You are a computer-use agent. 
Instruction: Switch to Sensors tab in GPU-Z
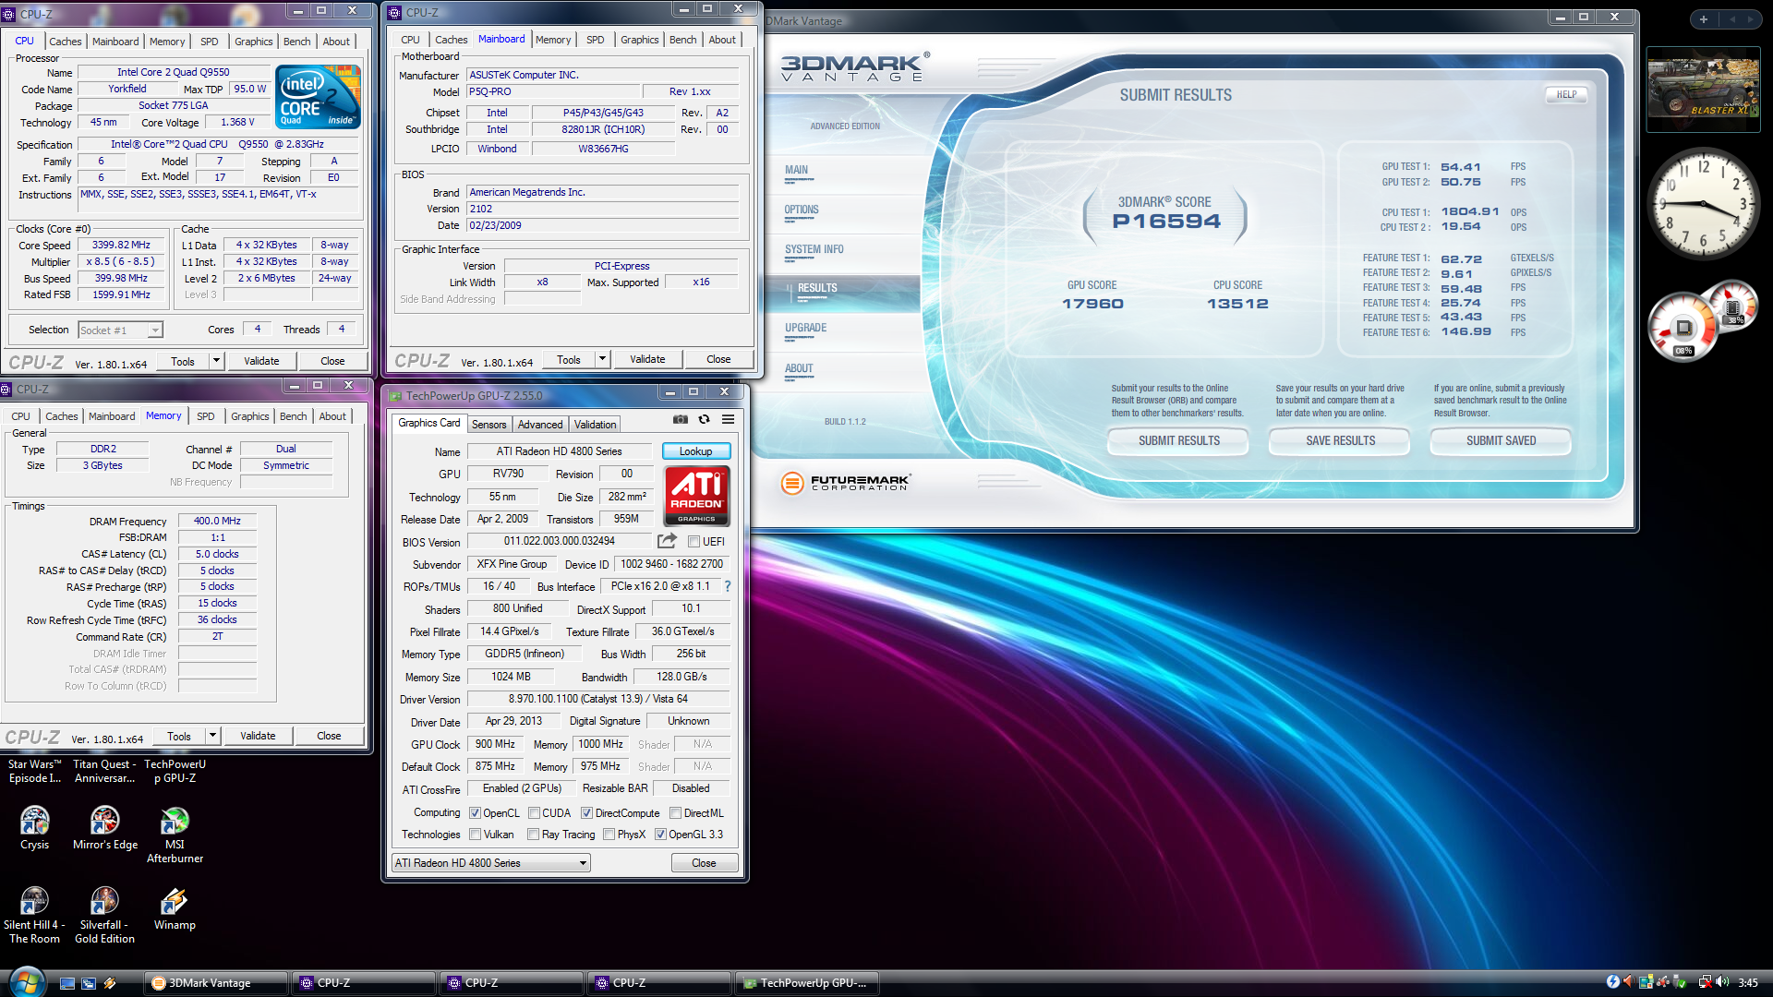coord(488,425)
